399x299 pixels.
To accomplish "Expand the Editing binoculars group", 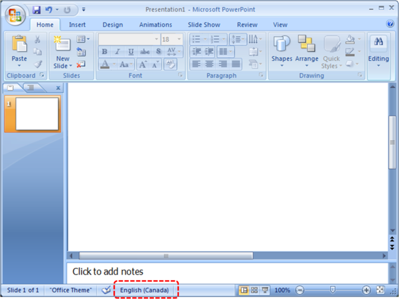I will click(378, 51).
